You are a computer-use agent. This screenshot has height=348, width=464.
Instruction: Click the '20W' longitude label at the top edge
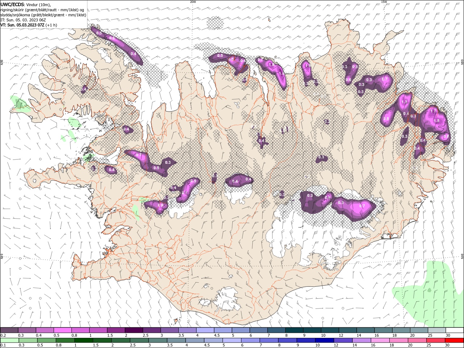(193, 2)
